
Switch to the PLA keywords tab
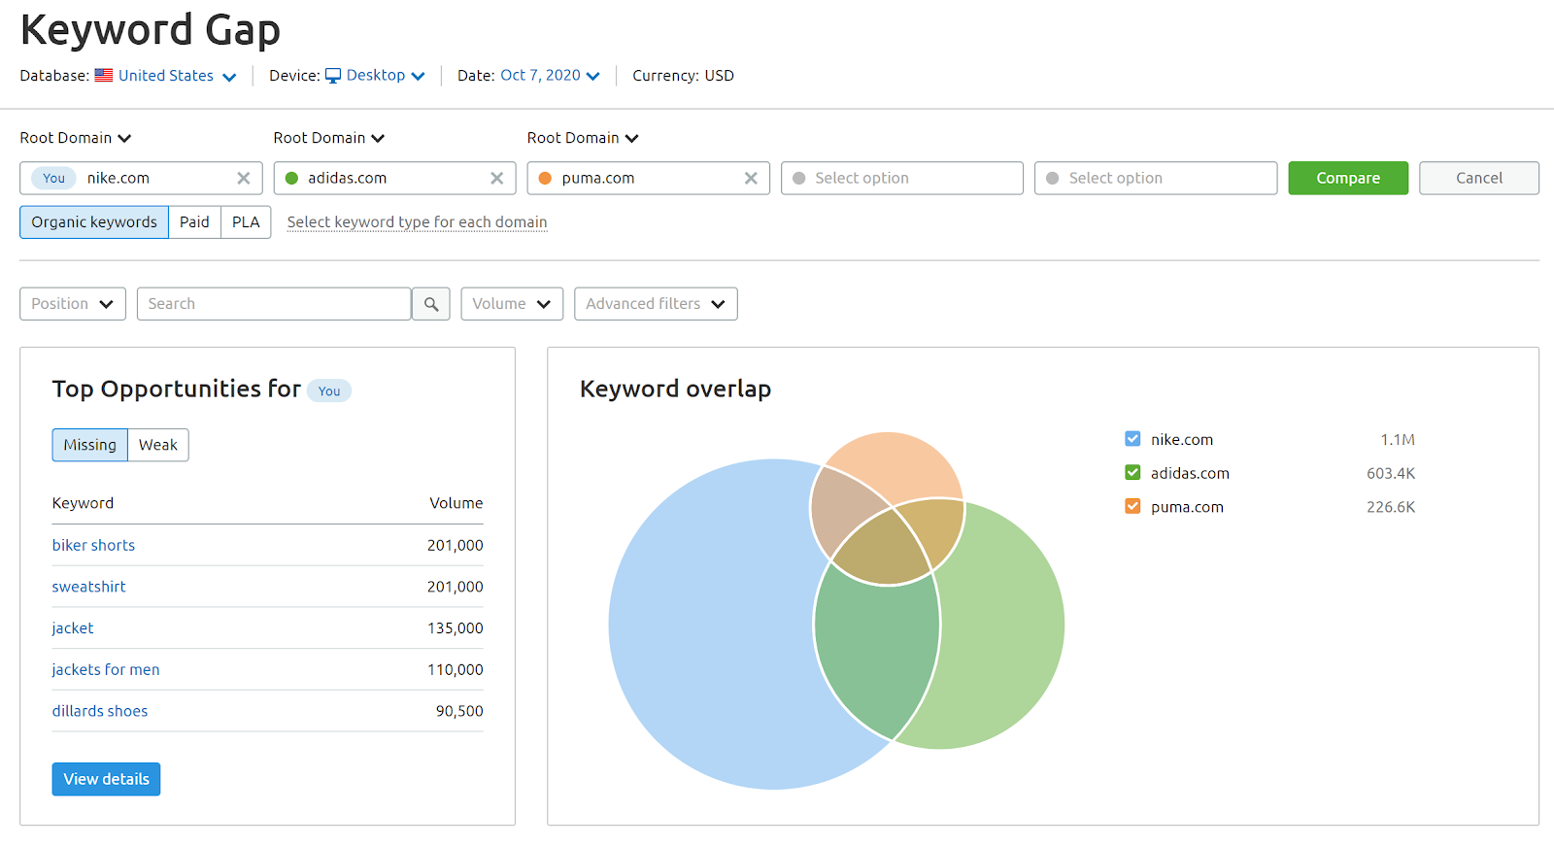coord(246,222)
